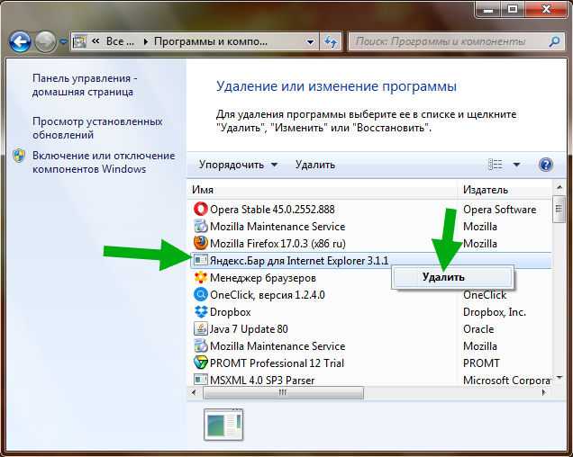Click the Dropbox program icon
This screenshot has height=457, width=573.
200,312
